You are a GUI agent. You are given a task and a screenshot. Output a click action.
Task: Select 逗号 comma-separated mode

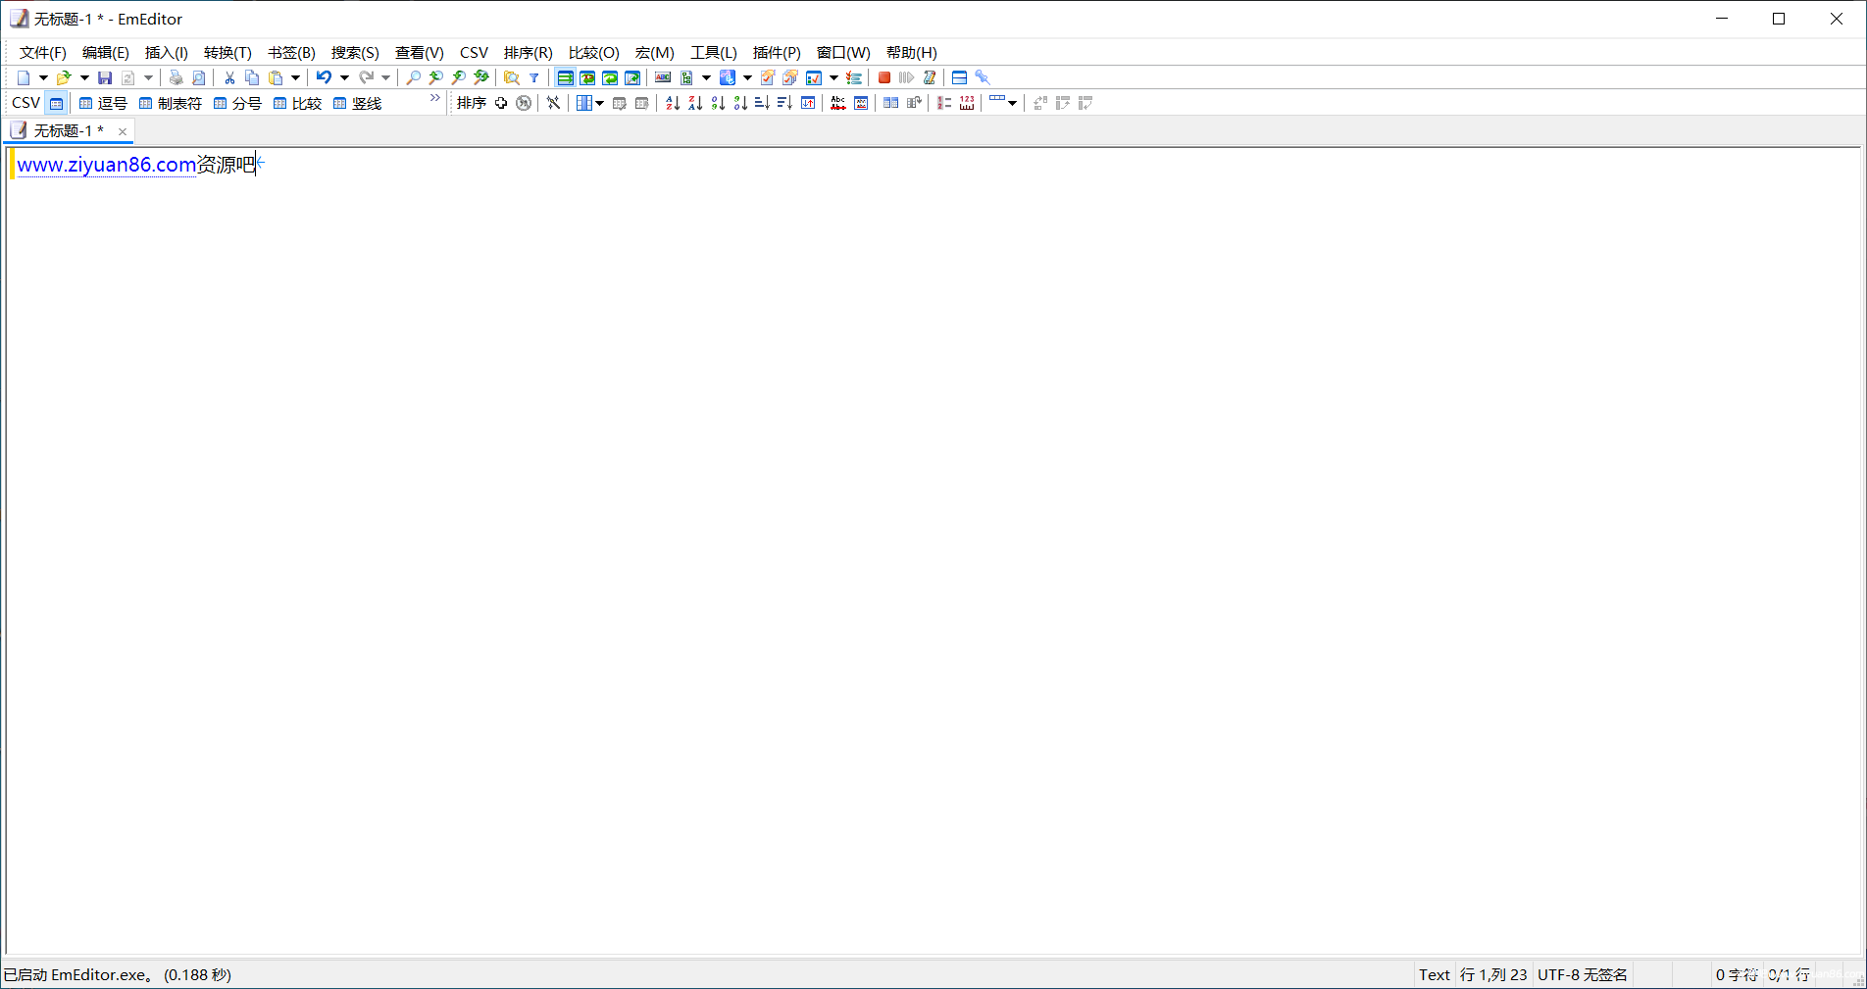[103, 103]
